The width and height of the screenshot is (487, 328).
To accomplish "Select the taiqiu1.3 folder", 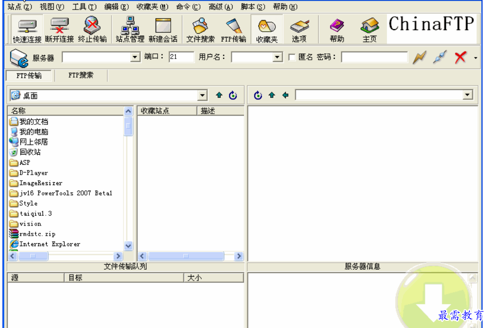I will [x=30, y=214].
